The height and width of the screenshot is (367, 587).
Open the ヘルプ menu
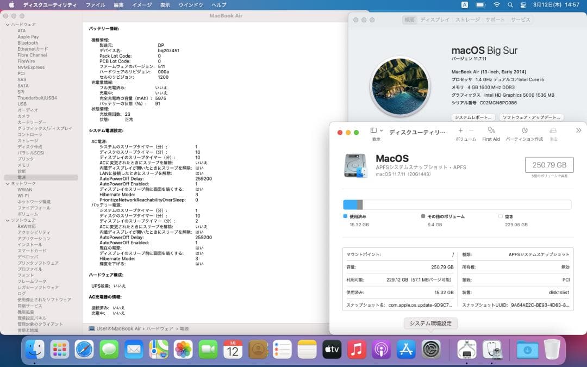[219, 5]
